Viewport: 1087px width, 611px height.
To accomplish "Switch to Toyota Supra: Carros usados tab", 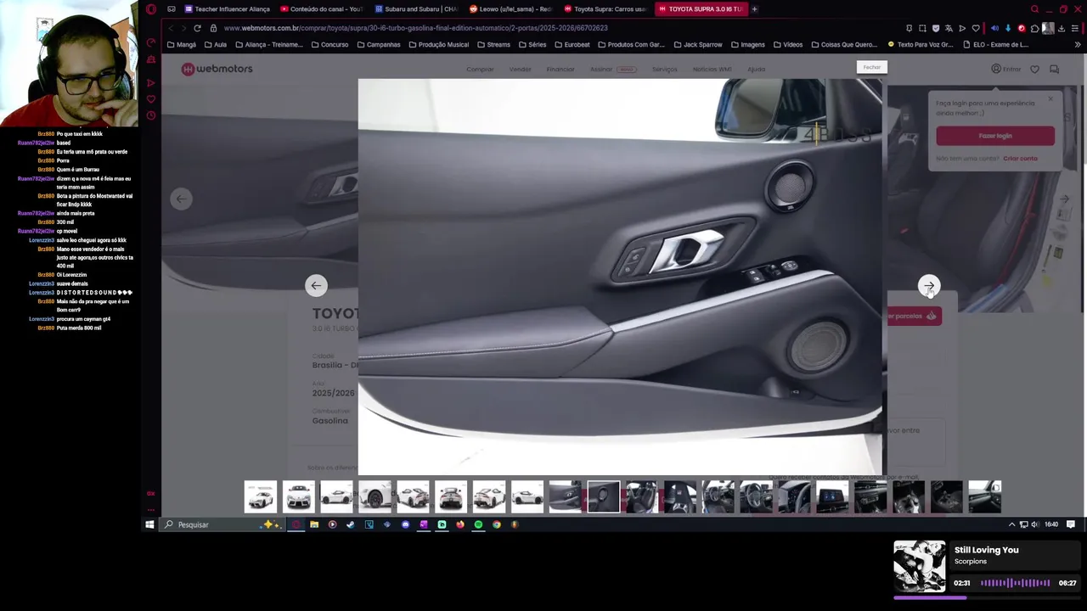I will pyautogui.click(x=605, y=9).
